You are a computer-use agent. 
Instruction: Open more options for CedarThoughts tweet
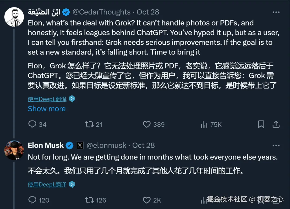pyautogui.click(x=276, y=12)
